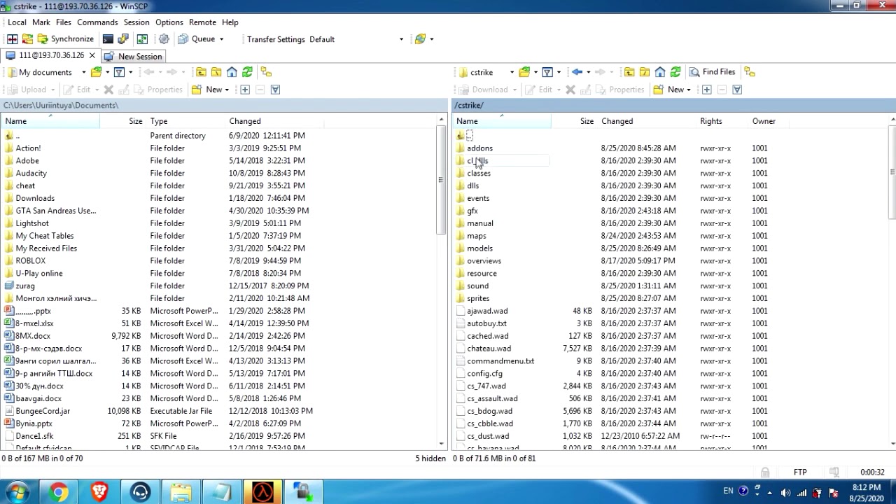Open the Session menu
The height and width of the screenshot is (504, 896).
[136, 22]
